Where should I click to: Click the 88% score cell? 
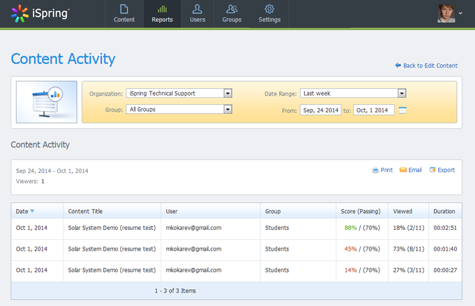(x=362, y=228)
